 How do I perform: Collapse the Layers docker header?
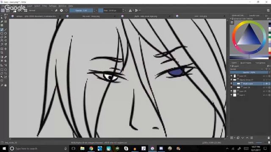tap(230, 66)
